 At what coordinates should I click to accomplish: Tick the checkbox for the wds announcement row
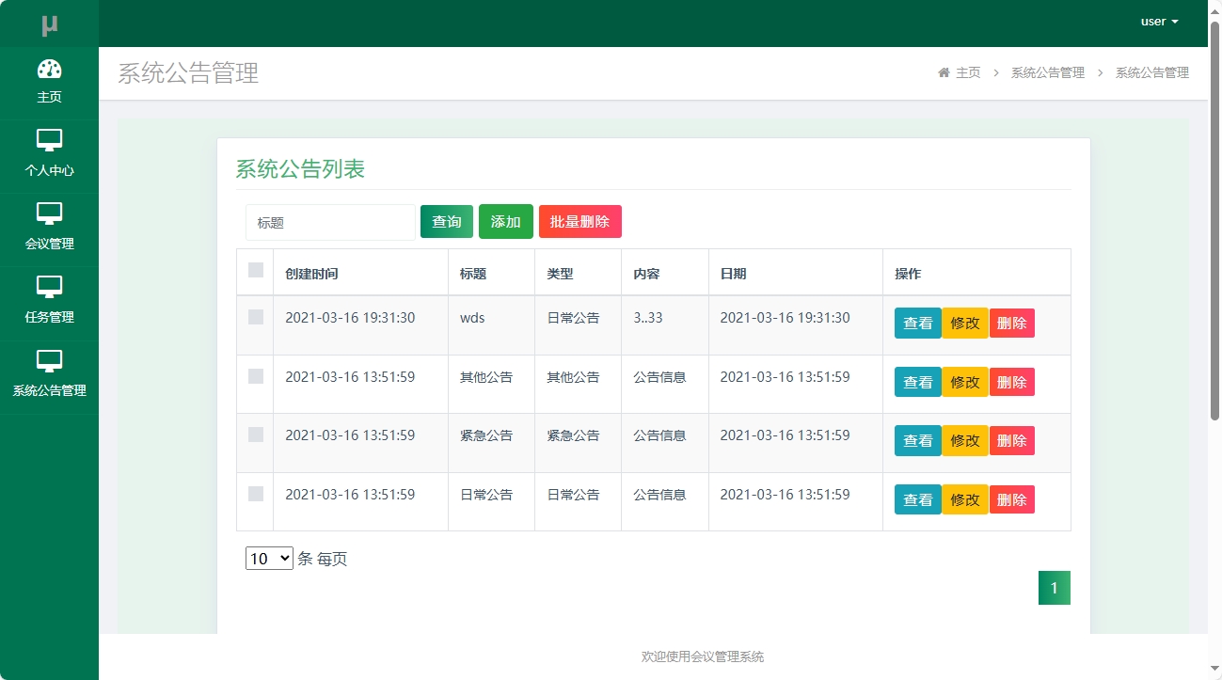coord(254,317)
